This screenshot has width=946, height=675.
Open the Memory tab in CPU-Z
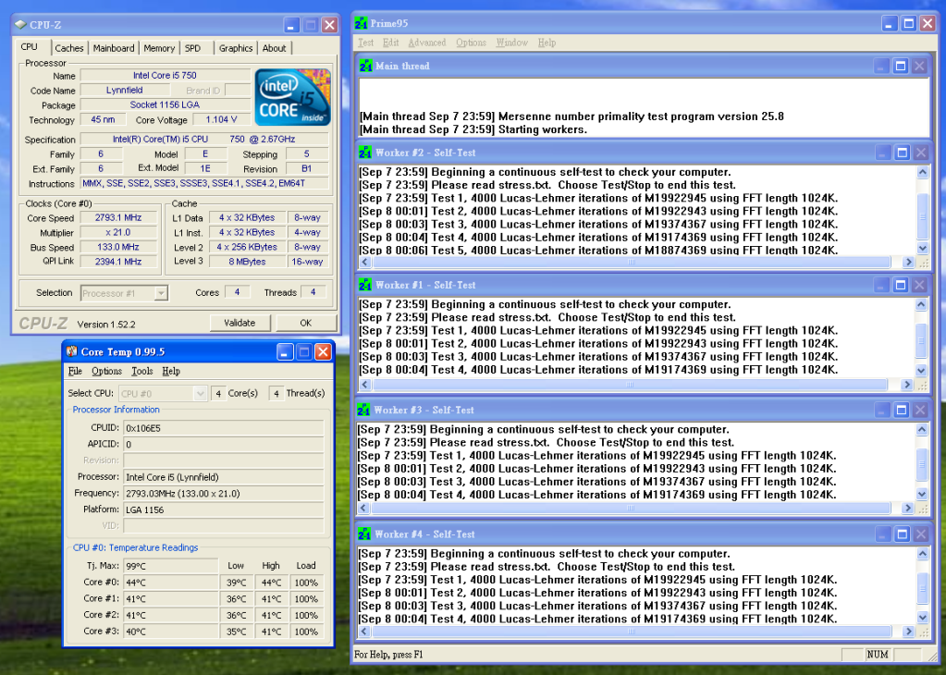coord(159,48)
